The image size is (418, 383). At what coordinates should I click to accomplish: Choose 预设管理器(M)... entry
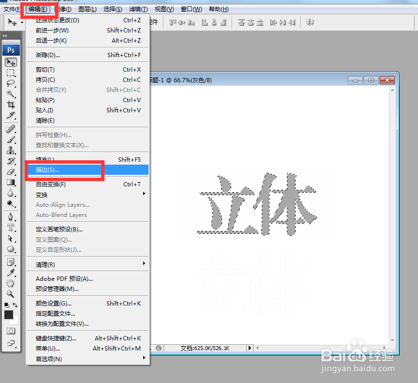pyautogui.click(x=88, y=289)
